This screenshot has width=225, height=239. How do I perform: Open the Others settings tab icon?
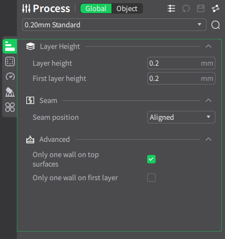10,107
